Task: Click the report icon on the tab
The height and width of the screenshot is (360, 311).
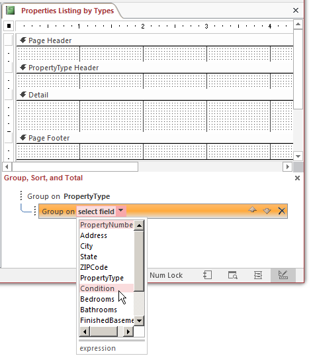Action: pos(10,11)
